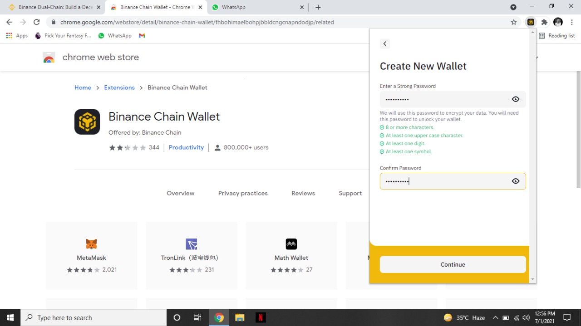This screenshot has width=581, height=326.
Task: Open the taskbar clock and date
Action: pyautogui.click(x=545, y=317)
